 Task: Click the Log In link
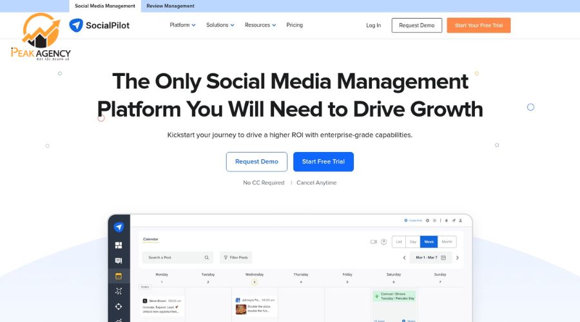pyautogui.click(x=373, y=25)
